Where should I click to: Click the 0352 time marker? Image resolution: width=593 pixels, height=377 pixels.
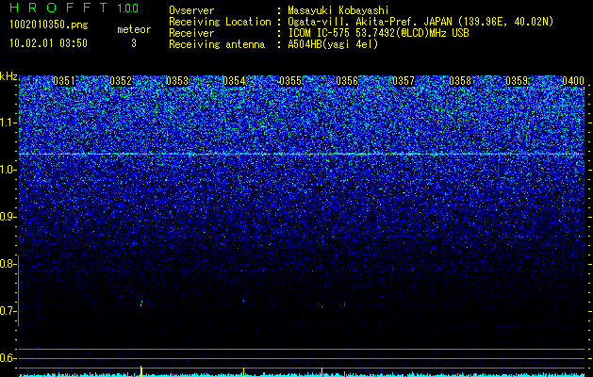point(121,81)
